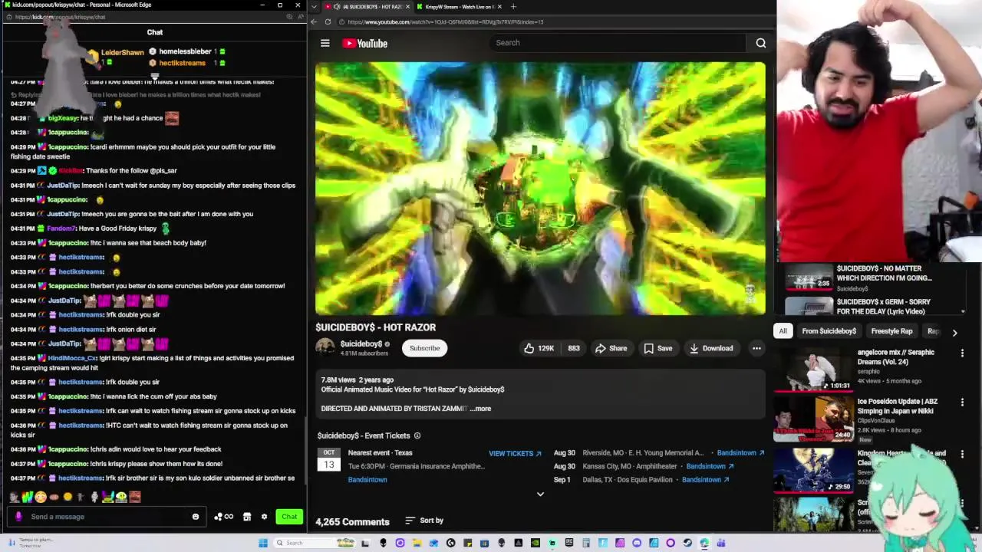
Task: Open $uicideboy$ channel avatar
Action: [x=325, y=347]
